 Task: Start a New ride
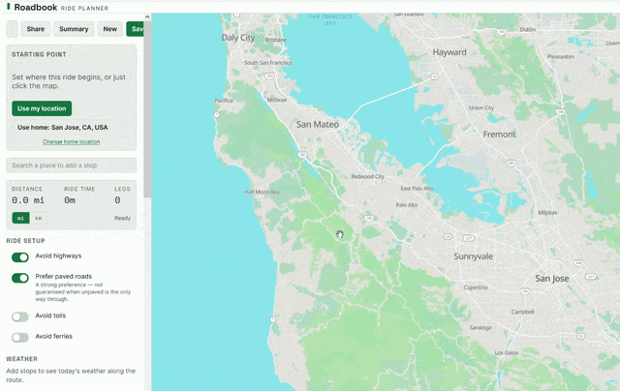tap(109, 29)
